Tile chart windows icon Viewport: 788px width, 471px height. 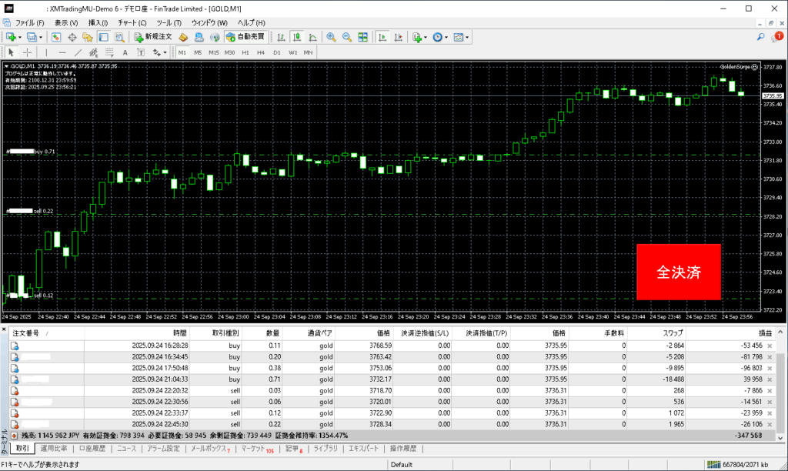(362, 37)
